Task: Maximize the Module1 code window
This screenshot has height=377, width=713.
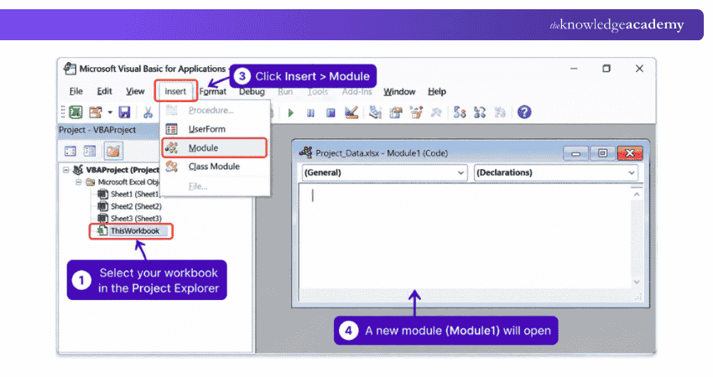Action: pyautogui.click(x=602, y=153)
